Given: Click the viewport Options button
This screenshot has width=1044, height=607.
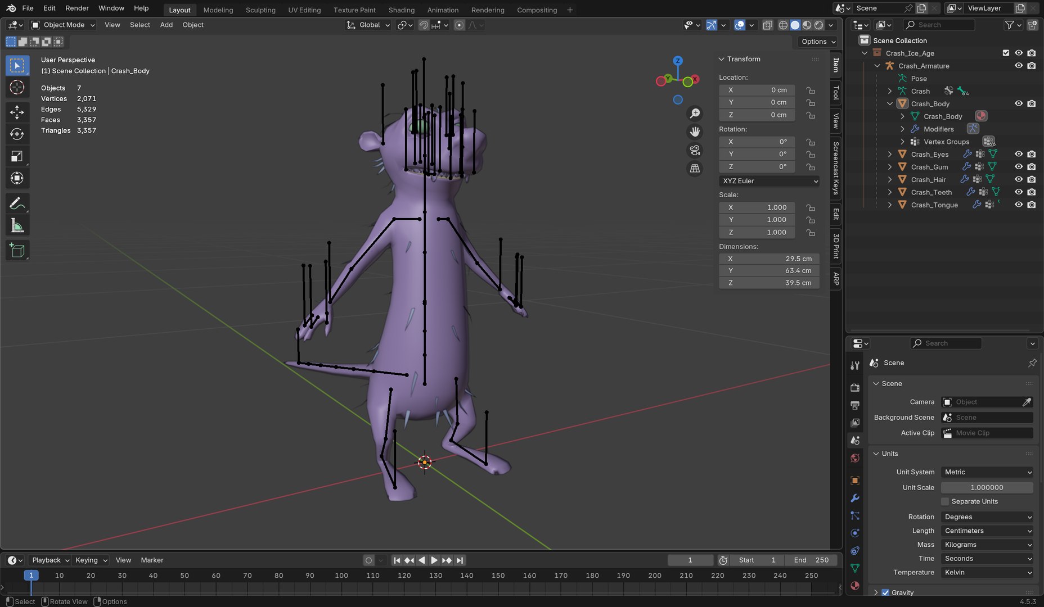Looking at the screenshot, I should [x=818, y=42].
